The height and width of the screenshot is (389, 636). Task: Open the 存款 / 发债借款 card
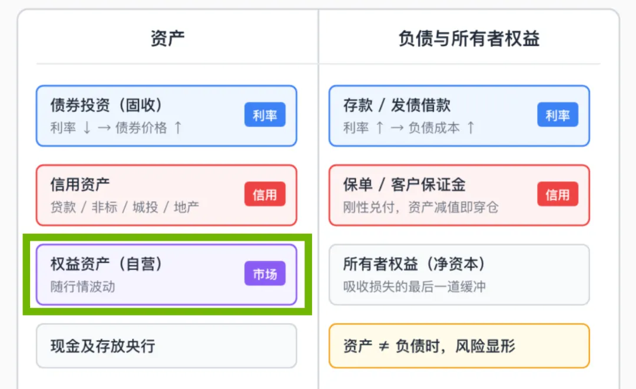coord(459,115)
